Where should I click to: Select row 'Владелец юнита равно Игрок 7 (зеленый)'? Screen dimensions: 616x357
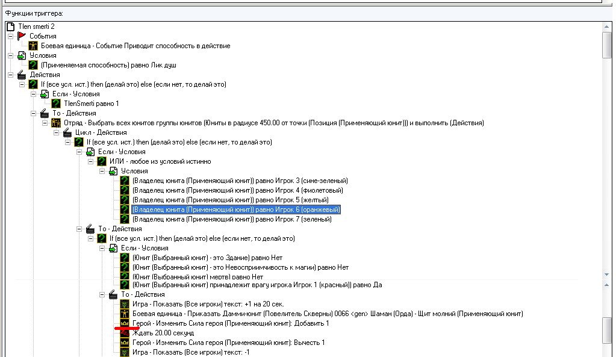coord(232,219)
